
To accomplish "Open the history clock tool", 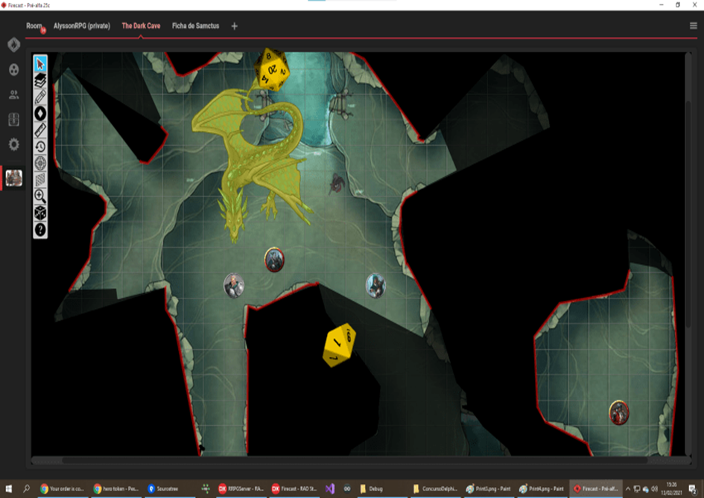I will [40, 146].
